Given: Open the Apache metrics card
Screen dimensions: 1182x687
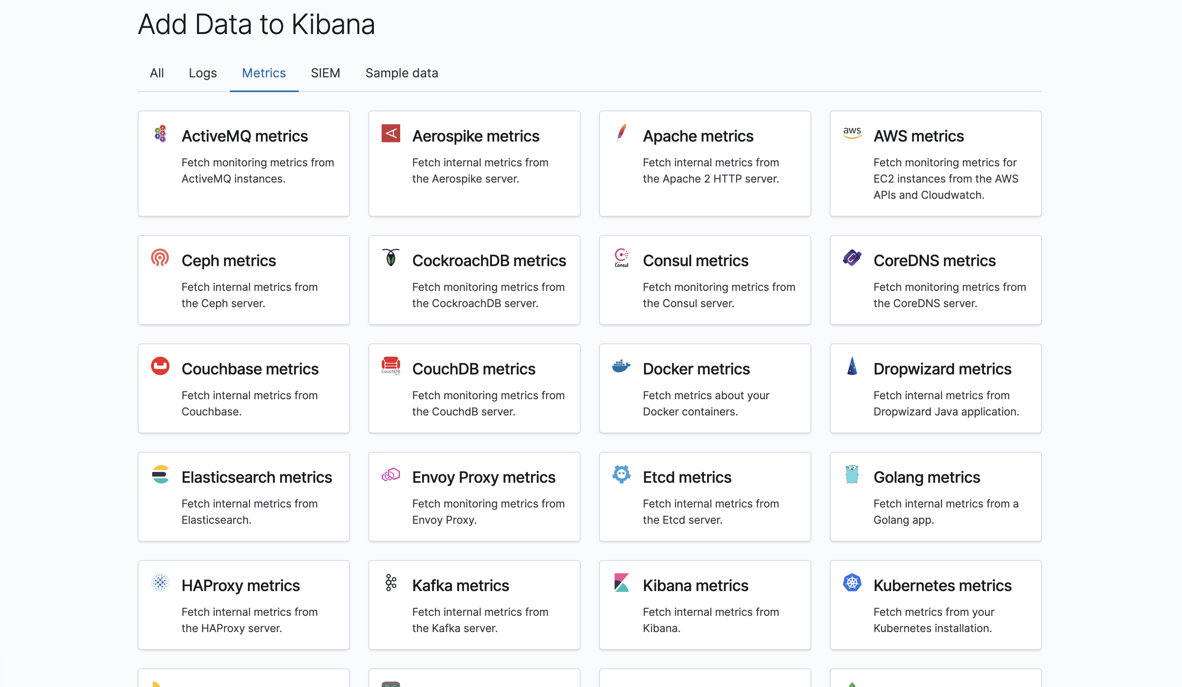Looking at the screenshot, I should [x=705, y=163].
